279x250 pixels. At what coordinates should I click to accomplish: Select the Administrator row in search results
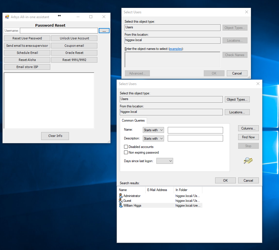tap(160, 196)
